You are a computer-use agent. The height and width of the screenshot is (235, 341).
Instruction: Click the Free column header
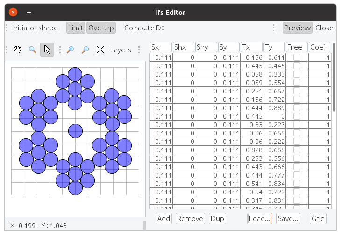click(x=297, y=47)
